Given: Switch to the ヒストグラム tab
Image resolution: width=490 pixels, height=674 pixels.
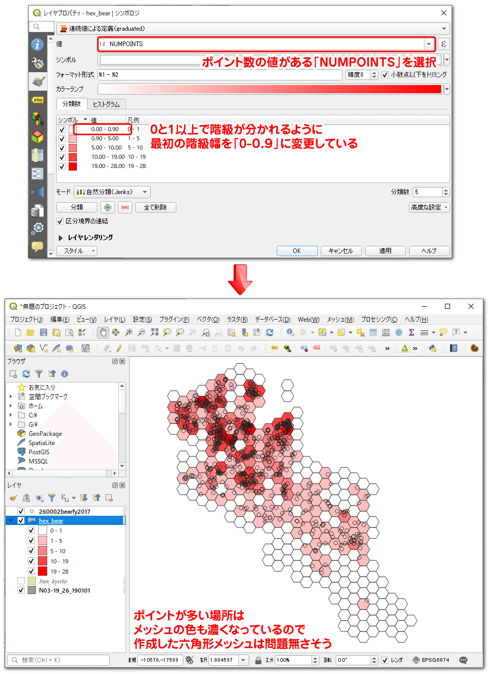Looking at the screenshot, I should click(x=106, y=104).
